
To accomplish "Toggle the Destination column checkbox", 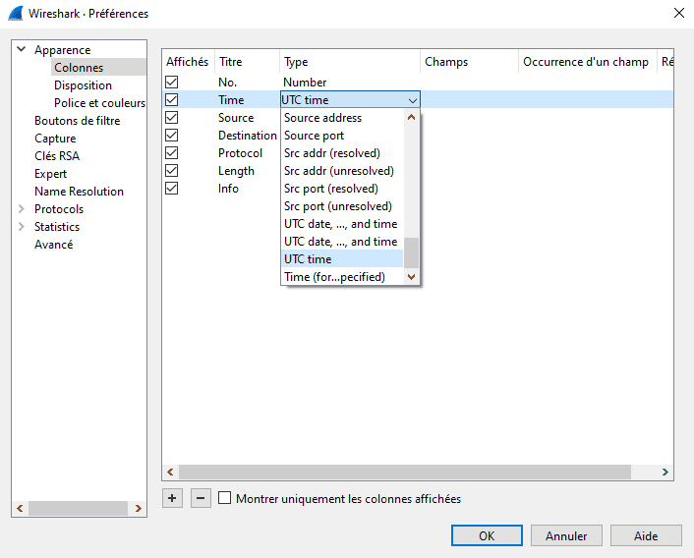I will [x=172, y=136].
